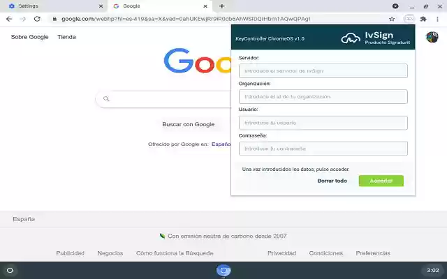This screenshot has height=279, width=447.
Task: Open the Privacidad footer link
Action: pyautogui.click(x=281, y=253)
